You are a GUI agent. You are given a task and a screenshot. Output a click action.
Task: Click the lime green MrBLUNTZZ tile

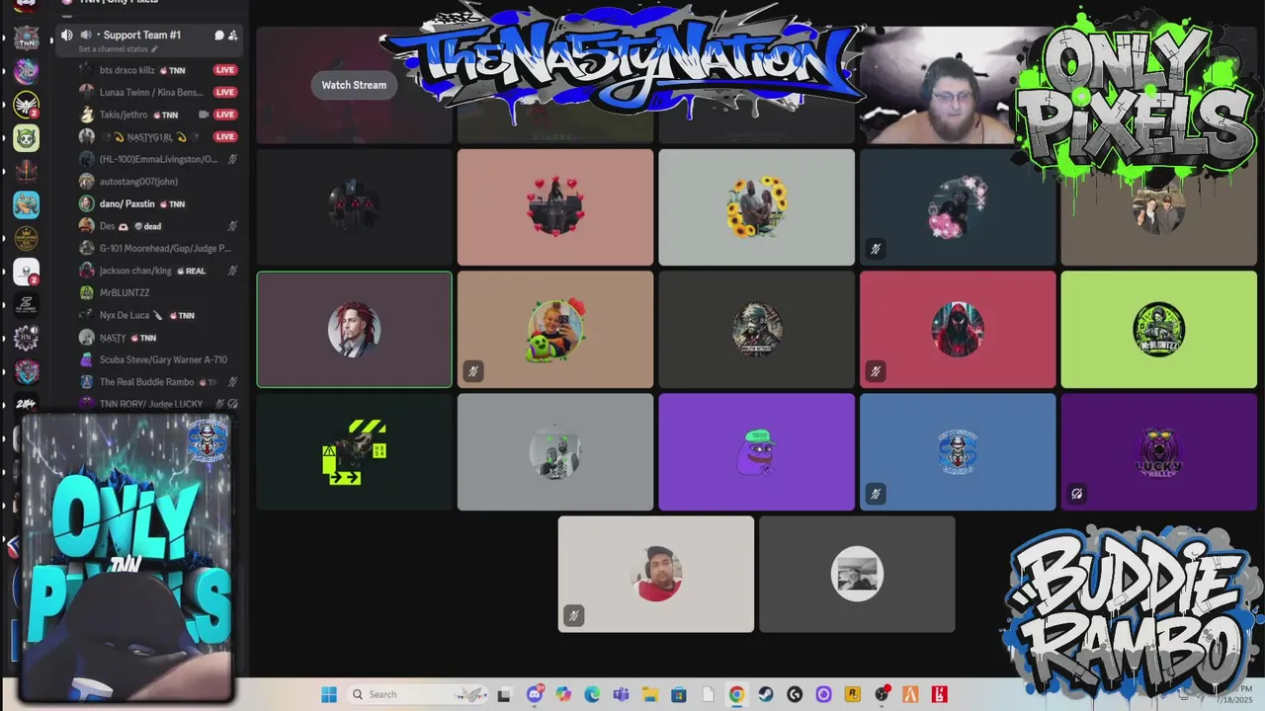(1159, 330)
